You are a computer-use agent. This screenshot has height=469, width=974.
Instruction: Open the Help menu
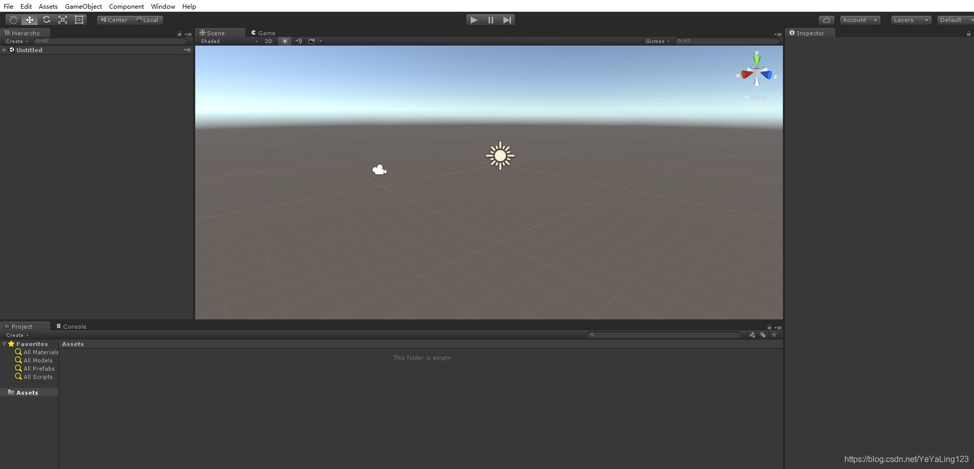tap(189, 6)
